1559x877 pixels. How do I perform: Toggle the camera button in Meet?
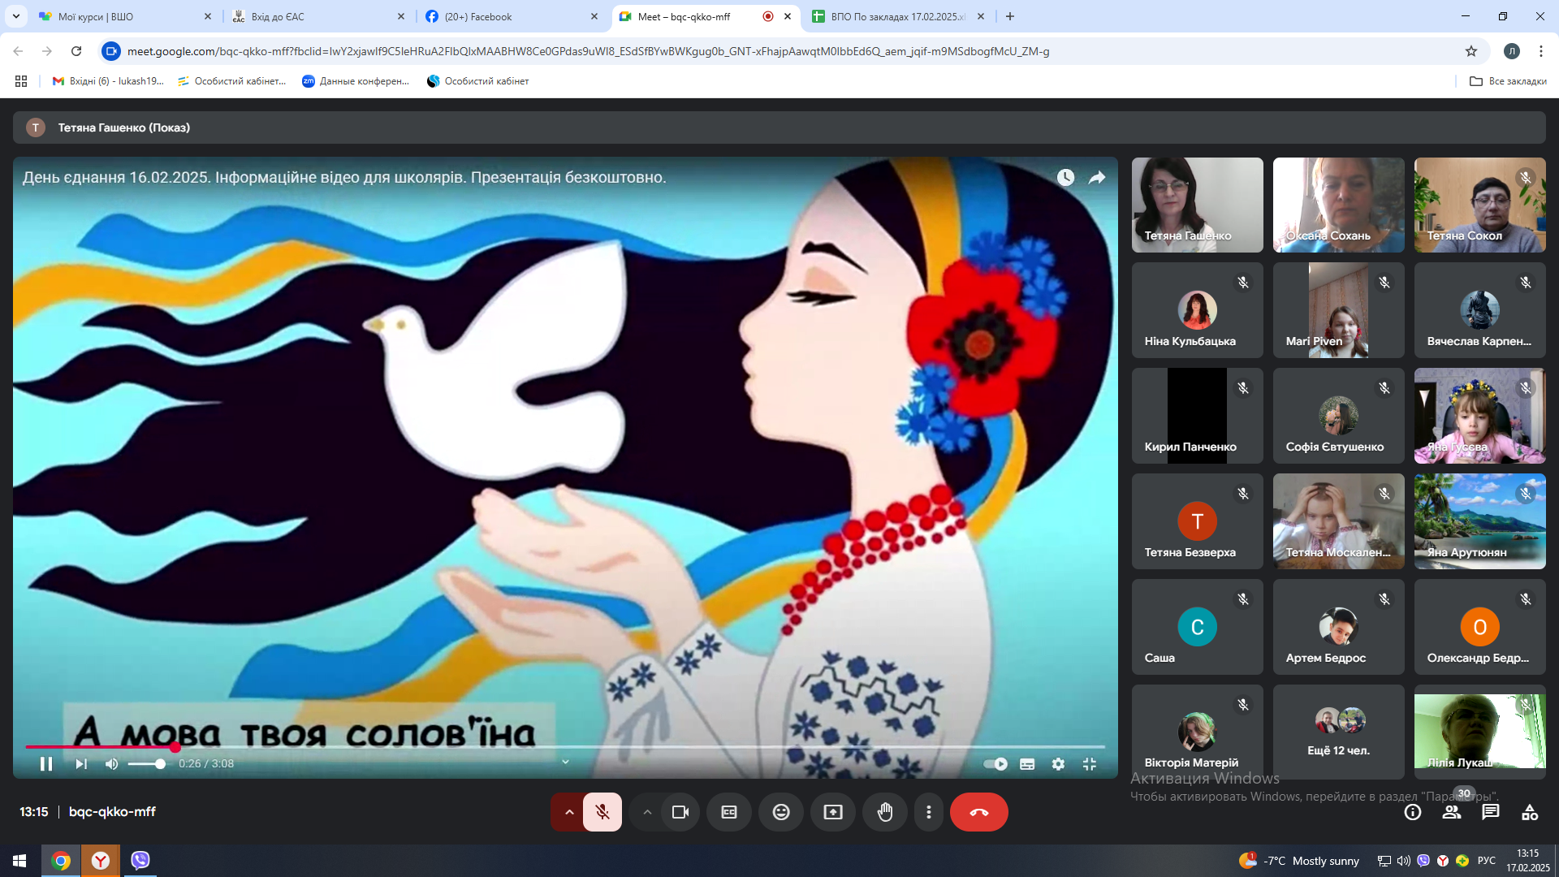[680, 812]
